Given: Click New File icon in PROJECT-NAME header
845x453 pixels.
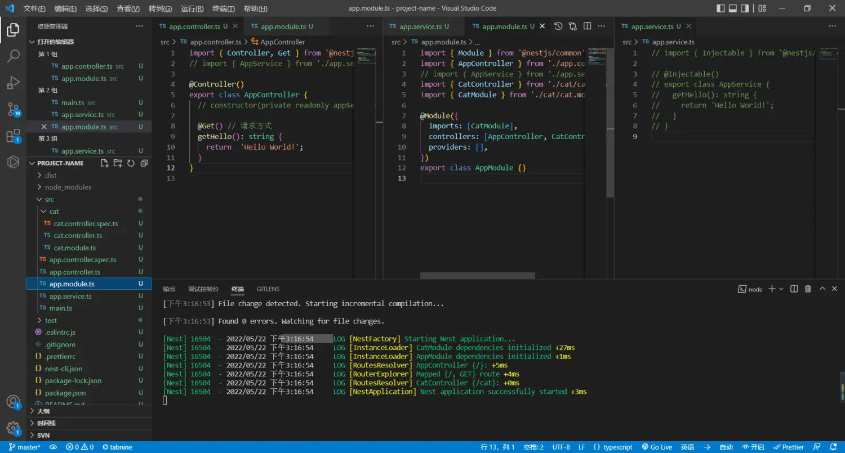Looking at the screenshot, I should [105, 163].
